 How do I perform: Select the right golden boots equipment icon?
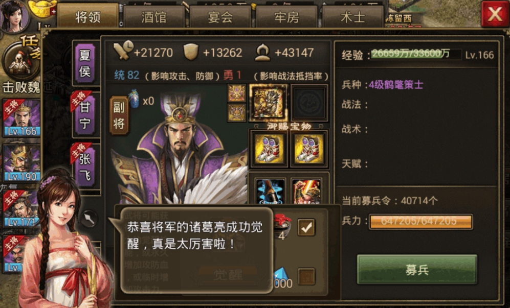[x=309, y=149]
